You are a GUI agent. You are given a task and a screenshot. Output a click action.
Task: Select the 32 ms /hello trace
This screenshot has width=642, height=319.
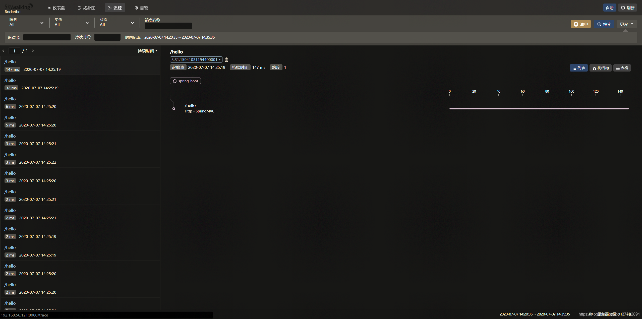pos(81,84)
